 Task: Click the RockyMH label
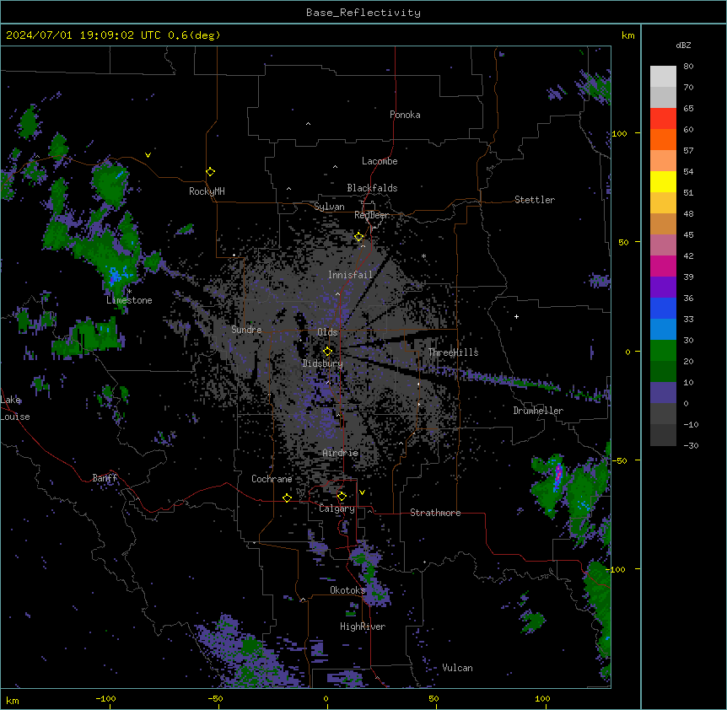point(207,191)
